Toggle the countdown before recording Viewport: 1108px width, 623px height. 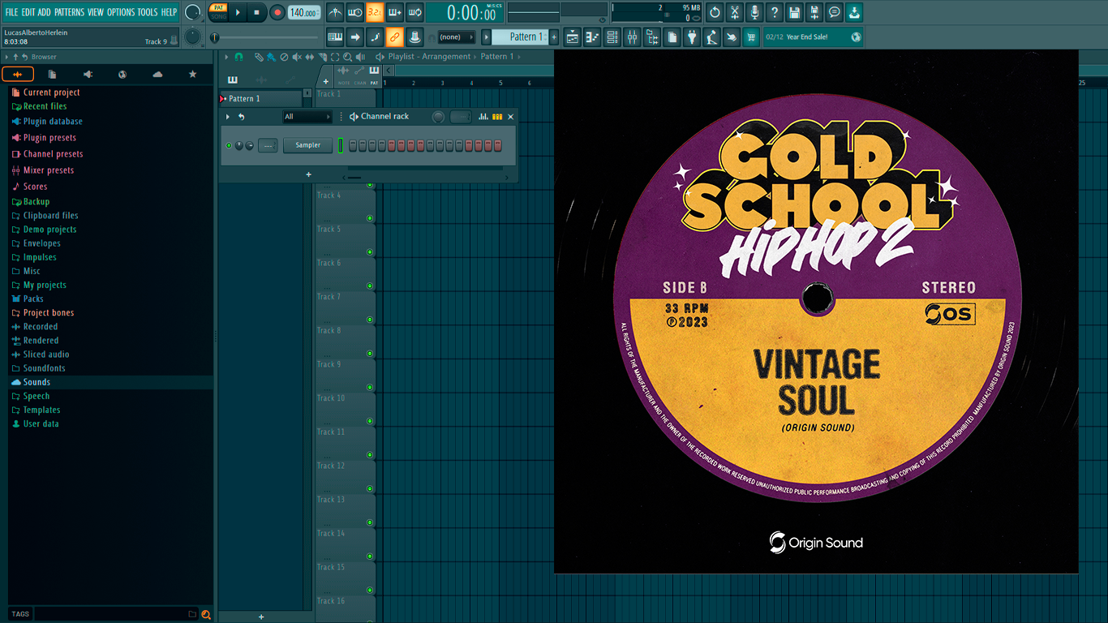(x=375, y=12)
